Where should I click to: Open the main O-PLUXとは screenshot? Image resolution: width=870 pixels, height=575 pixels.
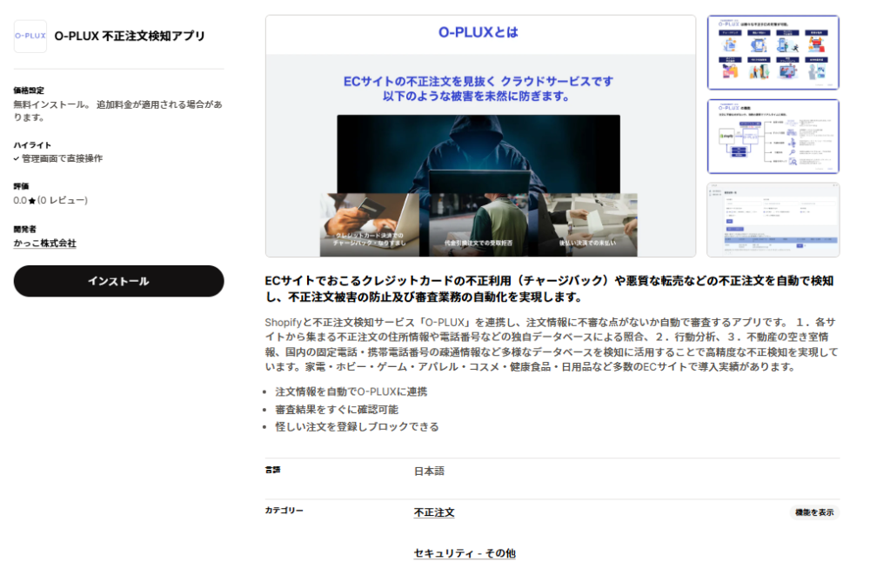[x=480, y=136]
